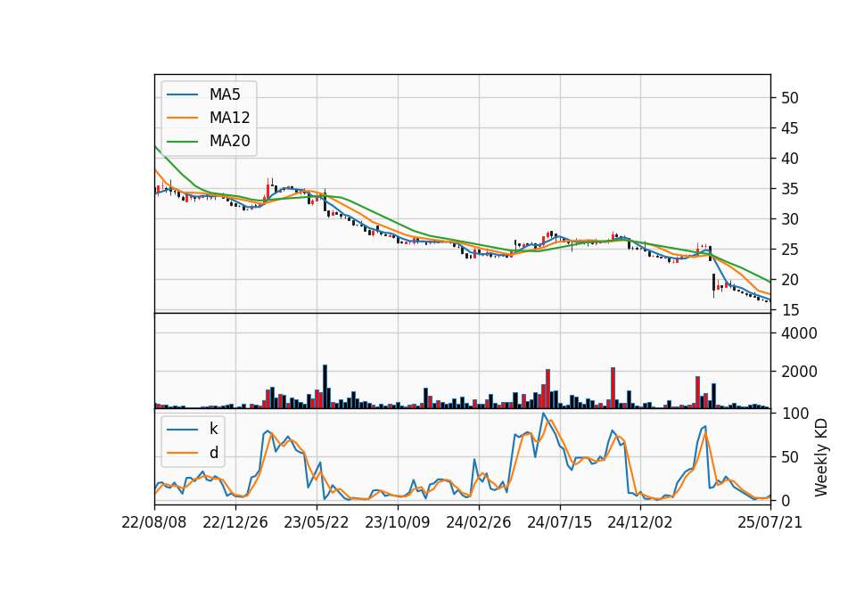
Task: Select the 22/12/26 date tick label
Action: (235, 522)
